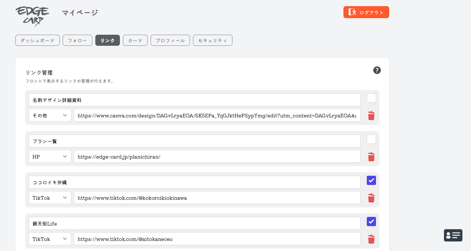471x251 pixels.
Task: Open the floating contact card icon
Action: [453, 235]
